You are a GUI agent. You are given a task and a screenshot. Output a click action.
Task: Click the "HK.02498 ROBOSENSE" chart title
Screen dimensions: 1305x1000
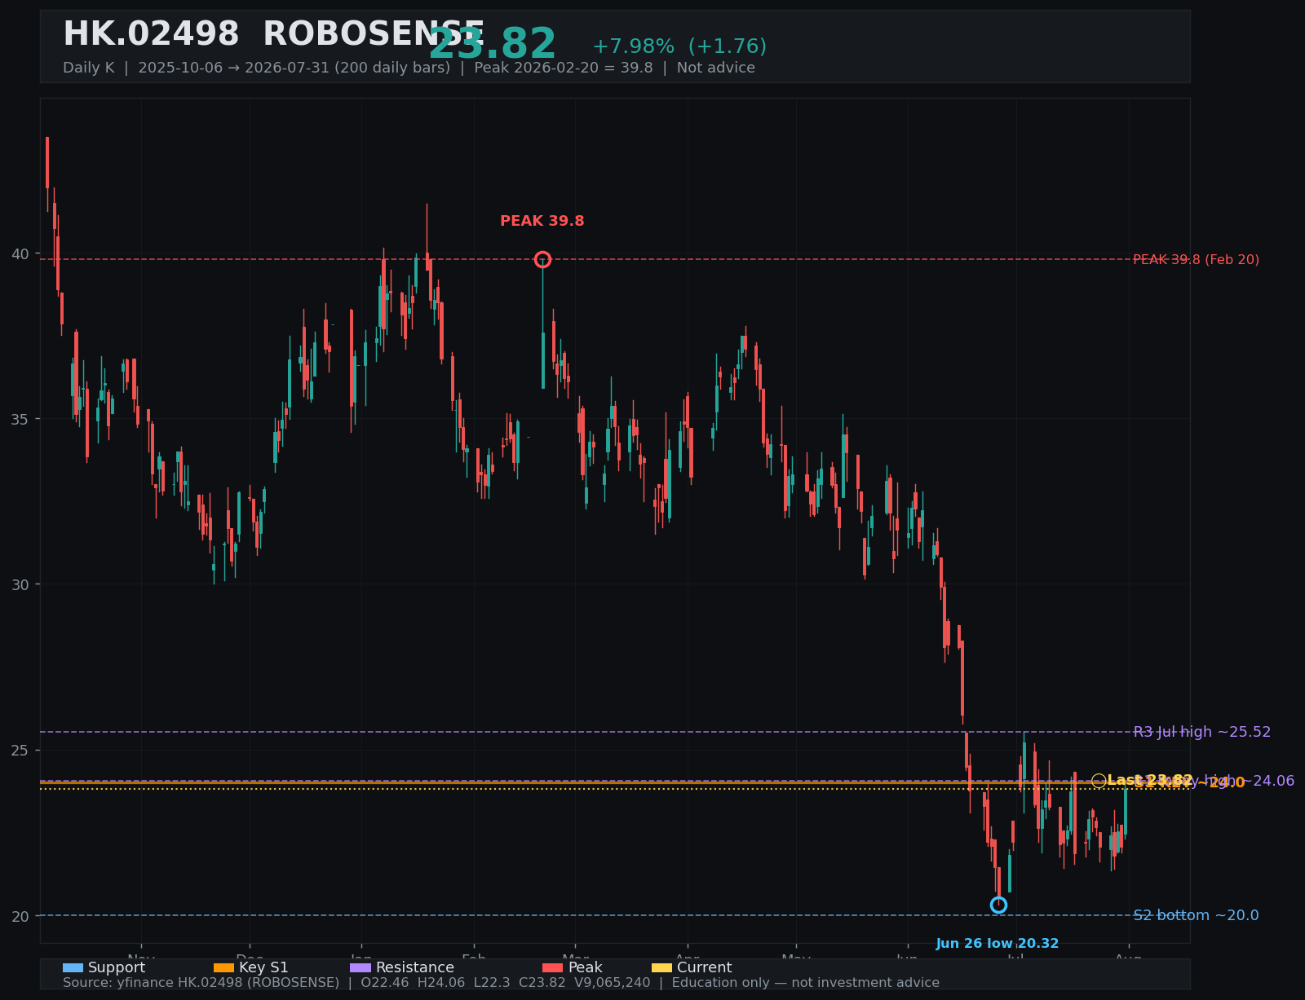pyautogui.click(x=274, y=35)
